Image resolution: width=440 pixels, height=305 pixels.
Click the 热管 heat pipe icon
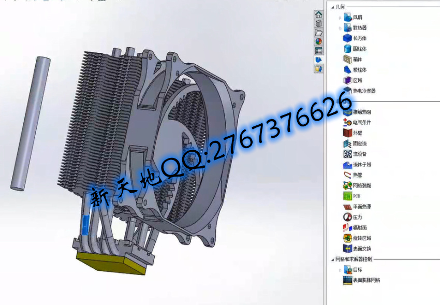point(347,175)
